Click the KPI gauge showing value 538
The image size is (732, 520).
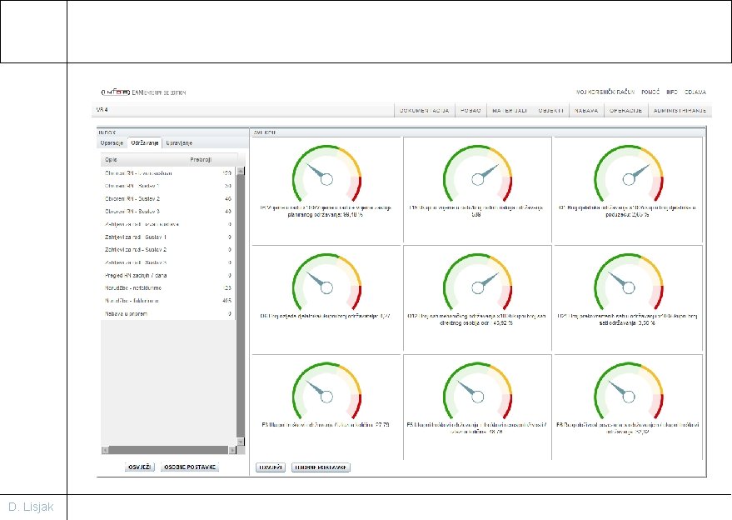click(477, 174)
